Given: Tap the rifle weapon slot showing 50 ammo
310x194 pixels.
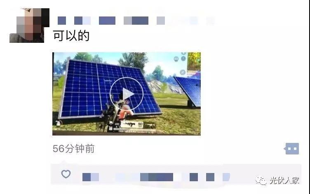Looking at the screenshot, I should [x=132, y=125].
